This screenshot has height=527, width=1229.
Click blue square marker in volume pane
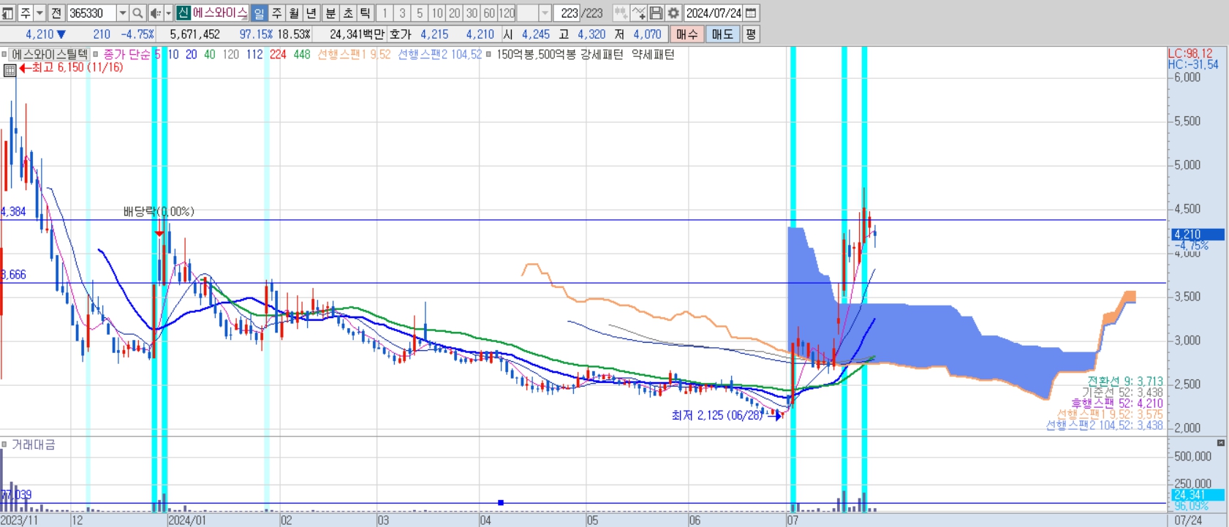501,503
